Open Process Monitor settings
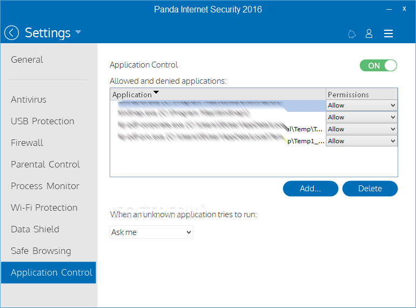 point(45,186)
